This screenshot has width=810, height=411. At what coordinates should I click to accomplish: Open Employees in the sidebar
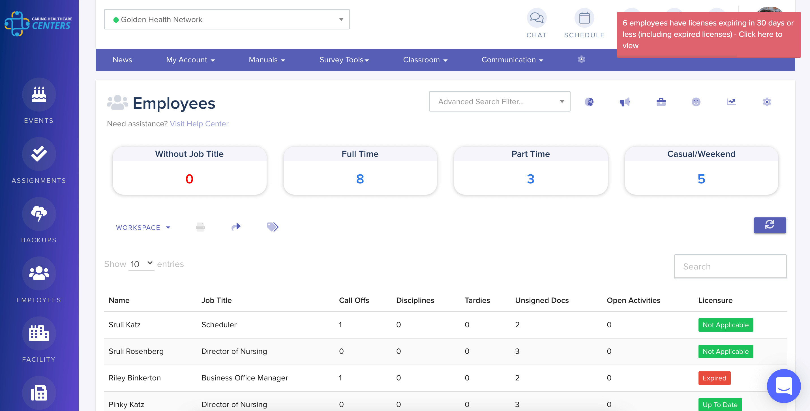tap(39, 273)
